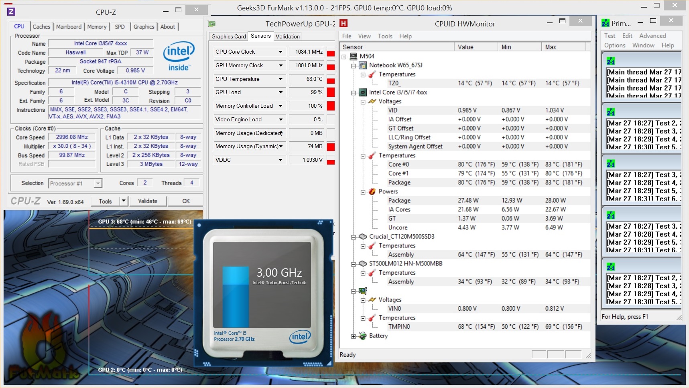Click the fifth Prime95 worker window icon
This screenshot has width=689, height=388.
click(611, 267)
